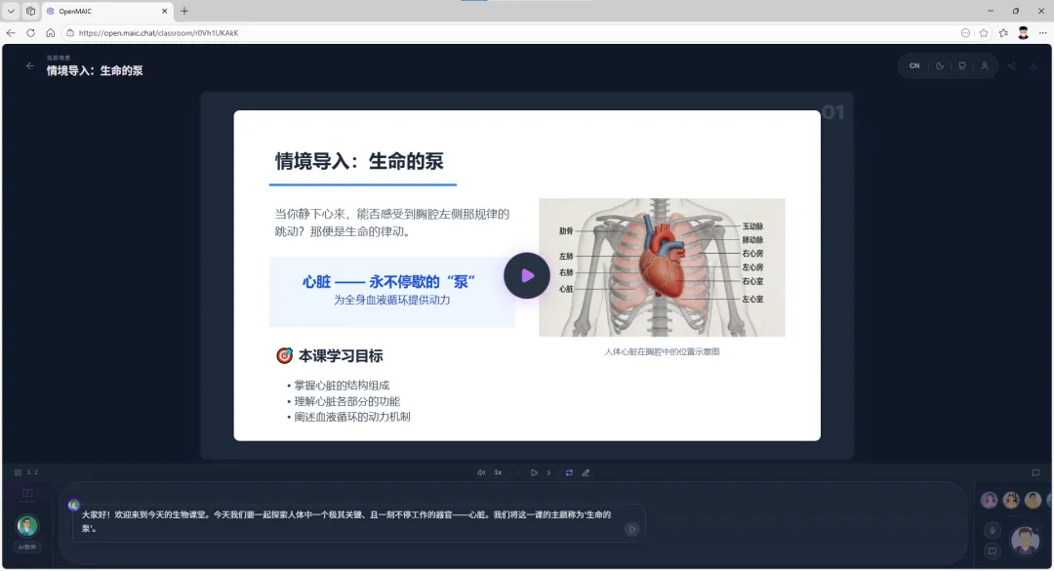Viewport: 1054px width, 571px height.
Task: Click the header scene title 情境导入
Action: tap(94, 70)
